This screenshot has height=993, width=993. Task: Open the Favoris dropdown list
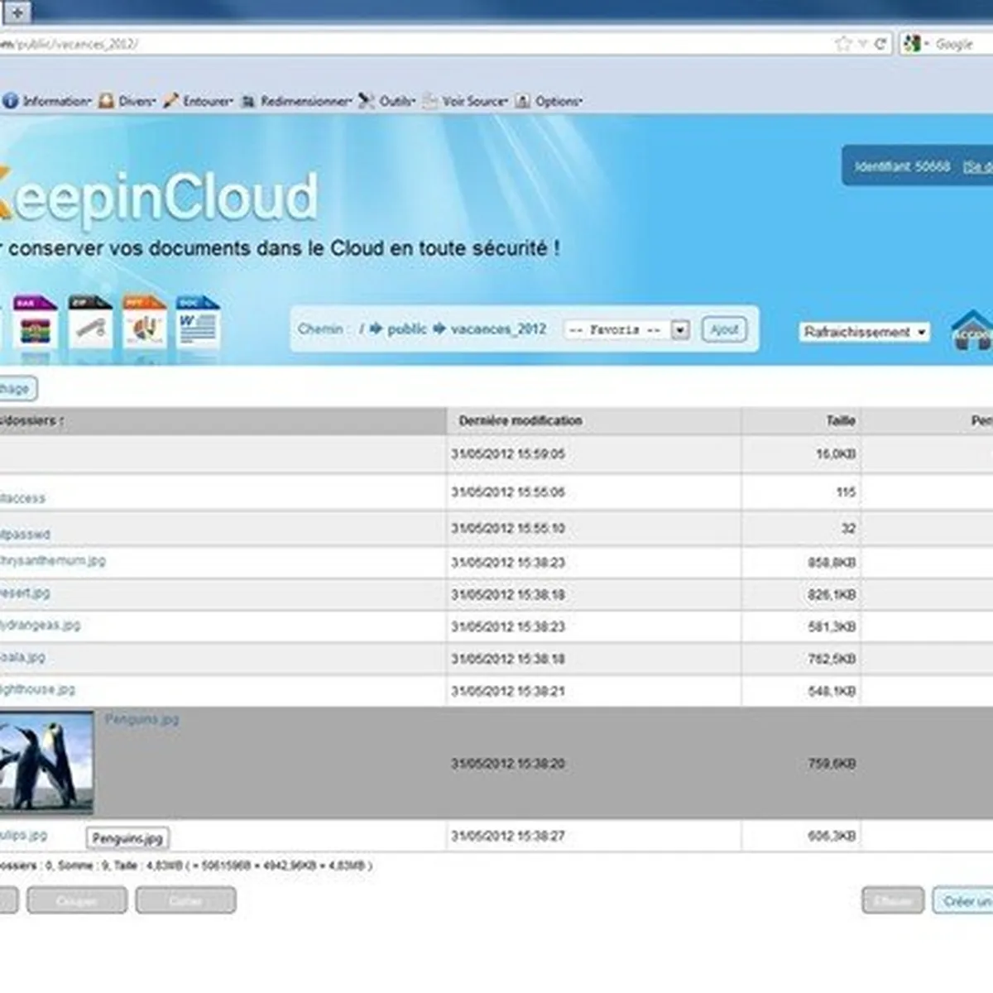click(x=680, y=329)
